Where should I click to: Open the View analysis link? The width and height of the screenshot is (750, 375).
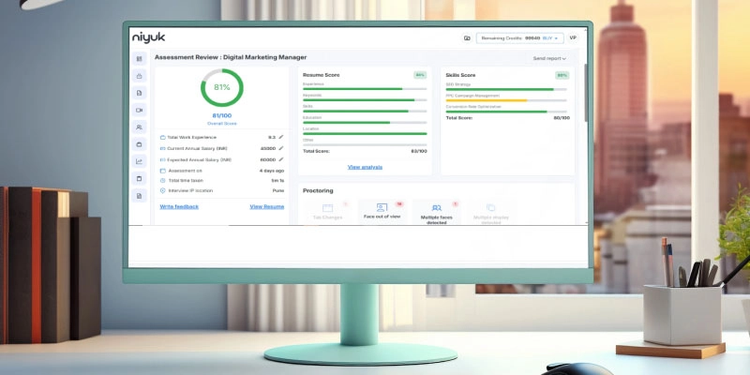pos(365,167)
